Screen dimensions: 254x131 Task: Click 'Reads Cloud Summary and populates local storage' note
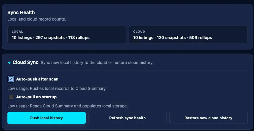[68, 106]
